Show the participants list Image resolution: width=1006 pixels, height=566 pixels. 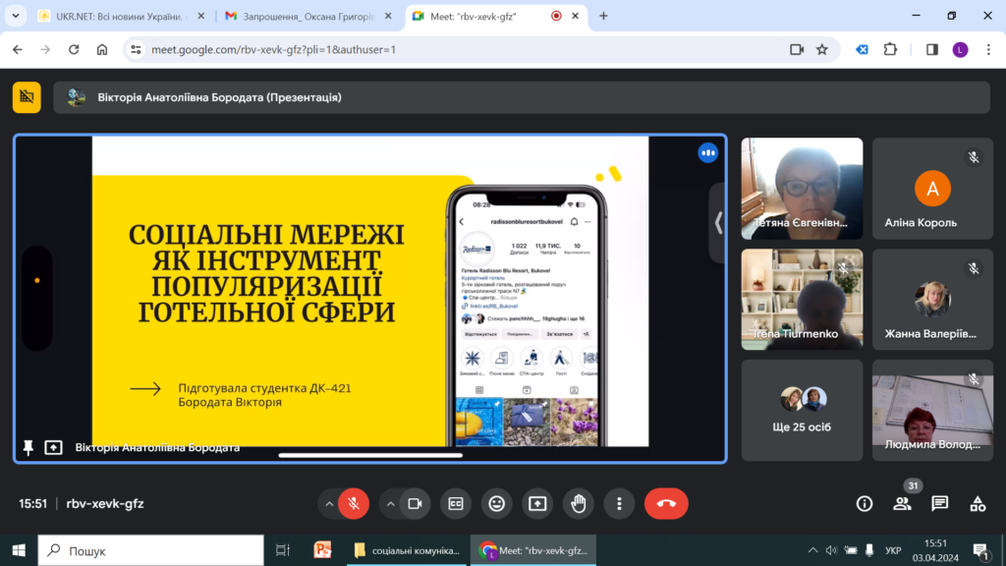pos(902,503)
